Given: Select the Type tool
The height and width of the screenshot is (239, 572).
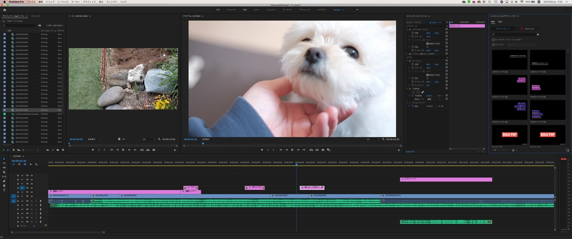Looking at the screenshot, I should tap(5, 190).
